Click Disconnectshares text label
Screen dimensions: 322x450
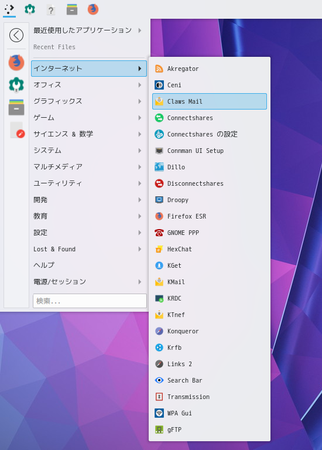(196, 183)
